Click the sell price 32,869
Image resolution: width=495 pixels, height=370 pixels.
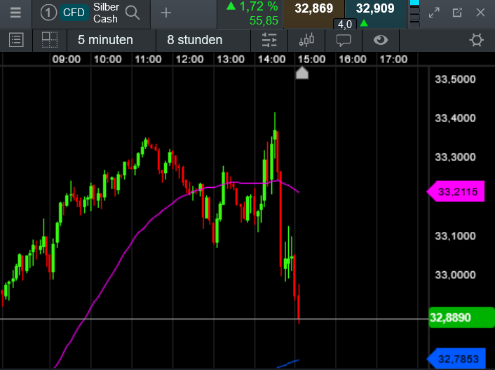coord(314,8)
